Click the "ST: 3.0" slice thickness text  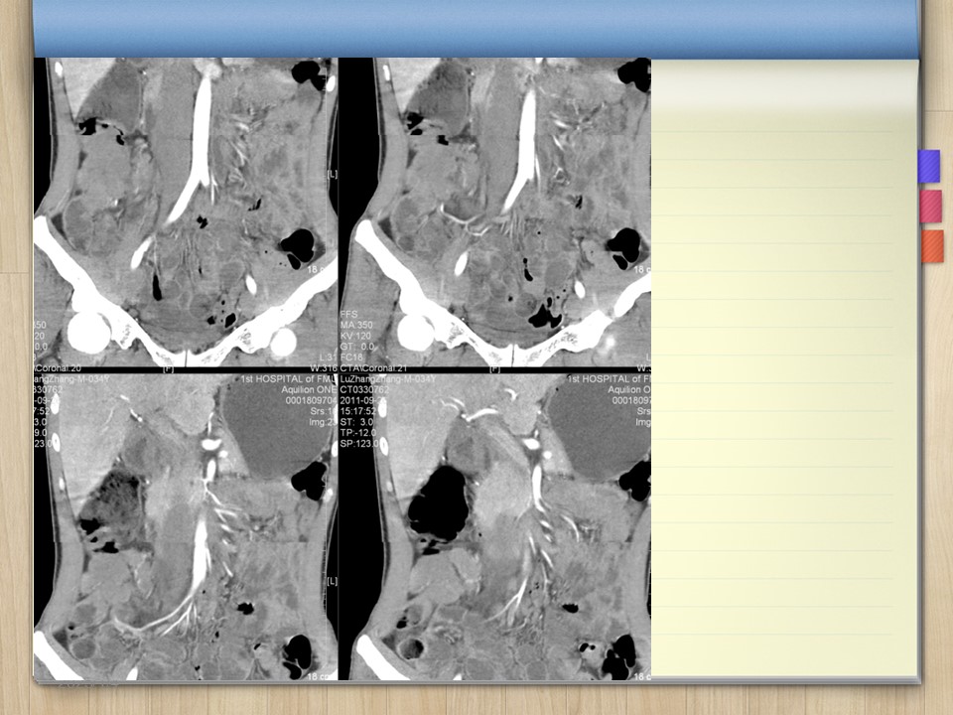(356, 422)
